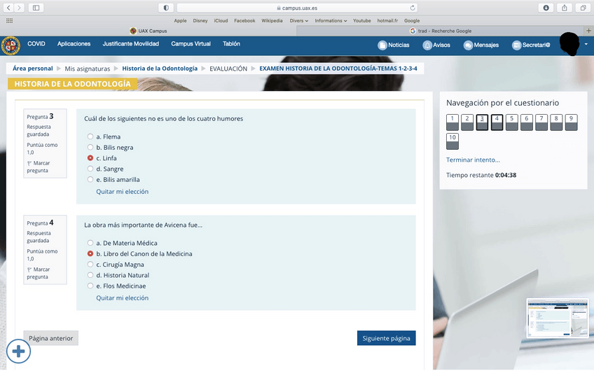Open Secretari@ in the top bar
The width and height of the screenshot is (594, 371).
(531, 45)
